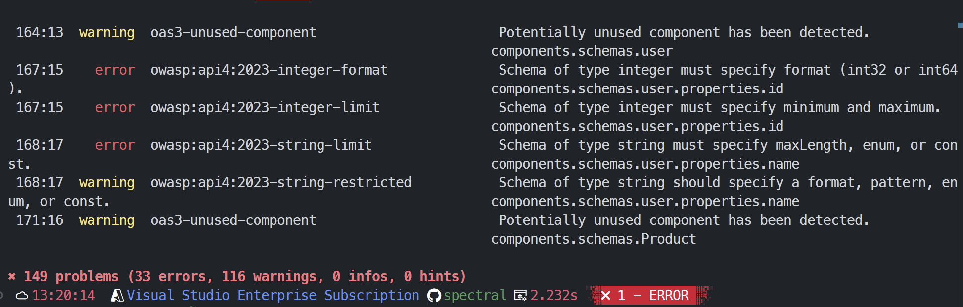Select oas3-unused-component rule on 171:16 row
The height and width of the screenshot is (307, 963).
click(233, 220)
